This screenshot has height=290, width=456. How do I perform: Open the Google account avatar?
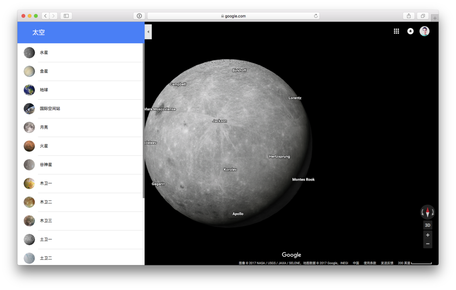coord(424,31)
